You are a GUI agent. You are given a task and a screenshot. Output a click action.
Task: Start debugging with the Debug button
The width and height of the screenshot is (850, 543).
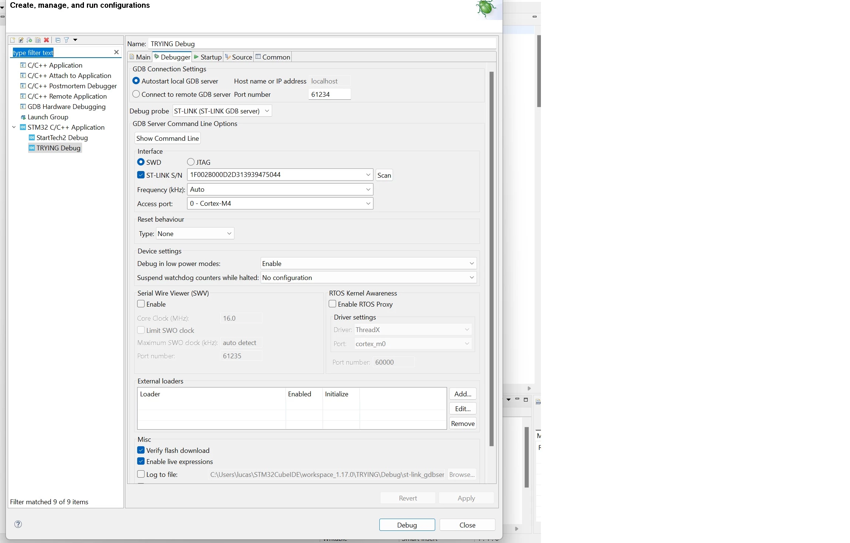point(407,525)
